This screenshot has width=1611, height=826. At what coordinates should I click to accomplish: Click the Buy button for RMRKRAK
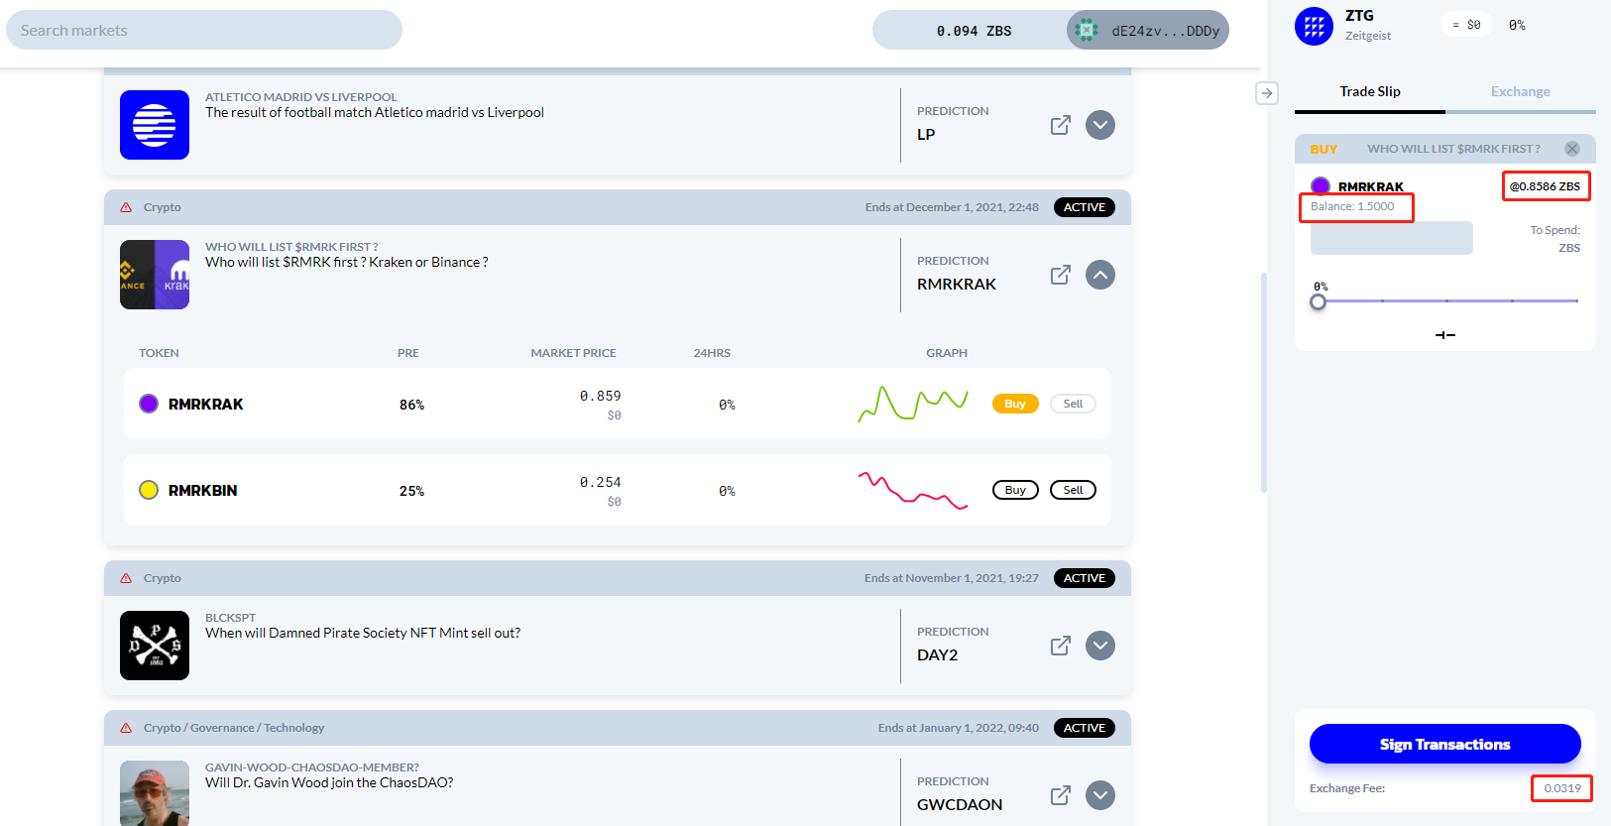tap(1015, 404)
